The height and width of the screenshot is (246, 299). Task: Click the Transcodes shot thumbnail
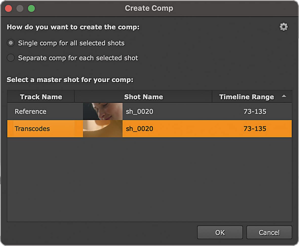[x=102, y=129]
